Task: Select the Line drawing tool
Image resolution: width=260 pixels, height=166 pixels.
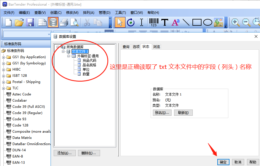Action: pyautogui.click(x=186, y=22)
